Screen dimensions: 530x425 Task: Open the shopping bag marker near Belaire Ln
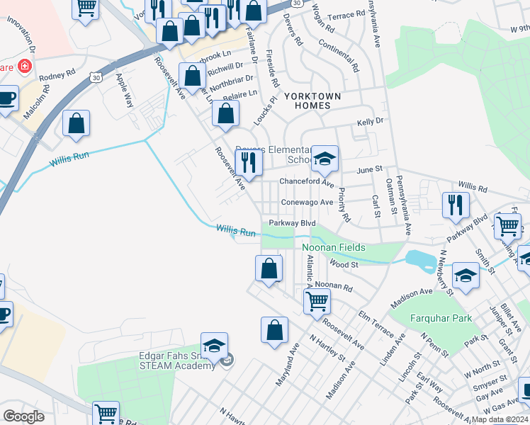tap(226, 114)
